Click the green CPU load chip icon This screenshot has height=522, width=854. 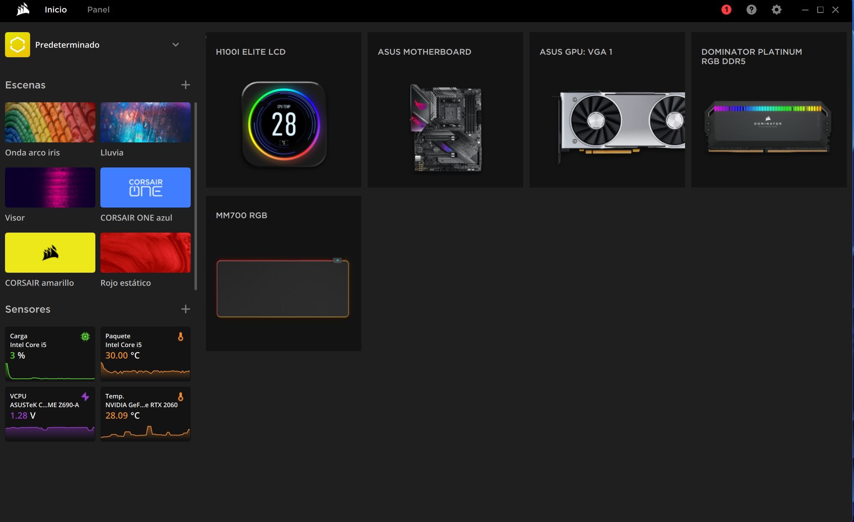(85, 337)
